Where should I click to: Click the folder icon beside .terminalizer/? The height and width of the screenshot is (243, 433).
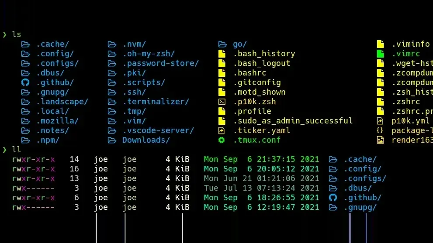click(112, 102)
